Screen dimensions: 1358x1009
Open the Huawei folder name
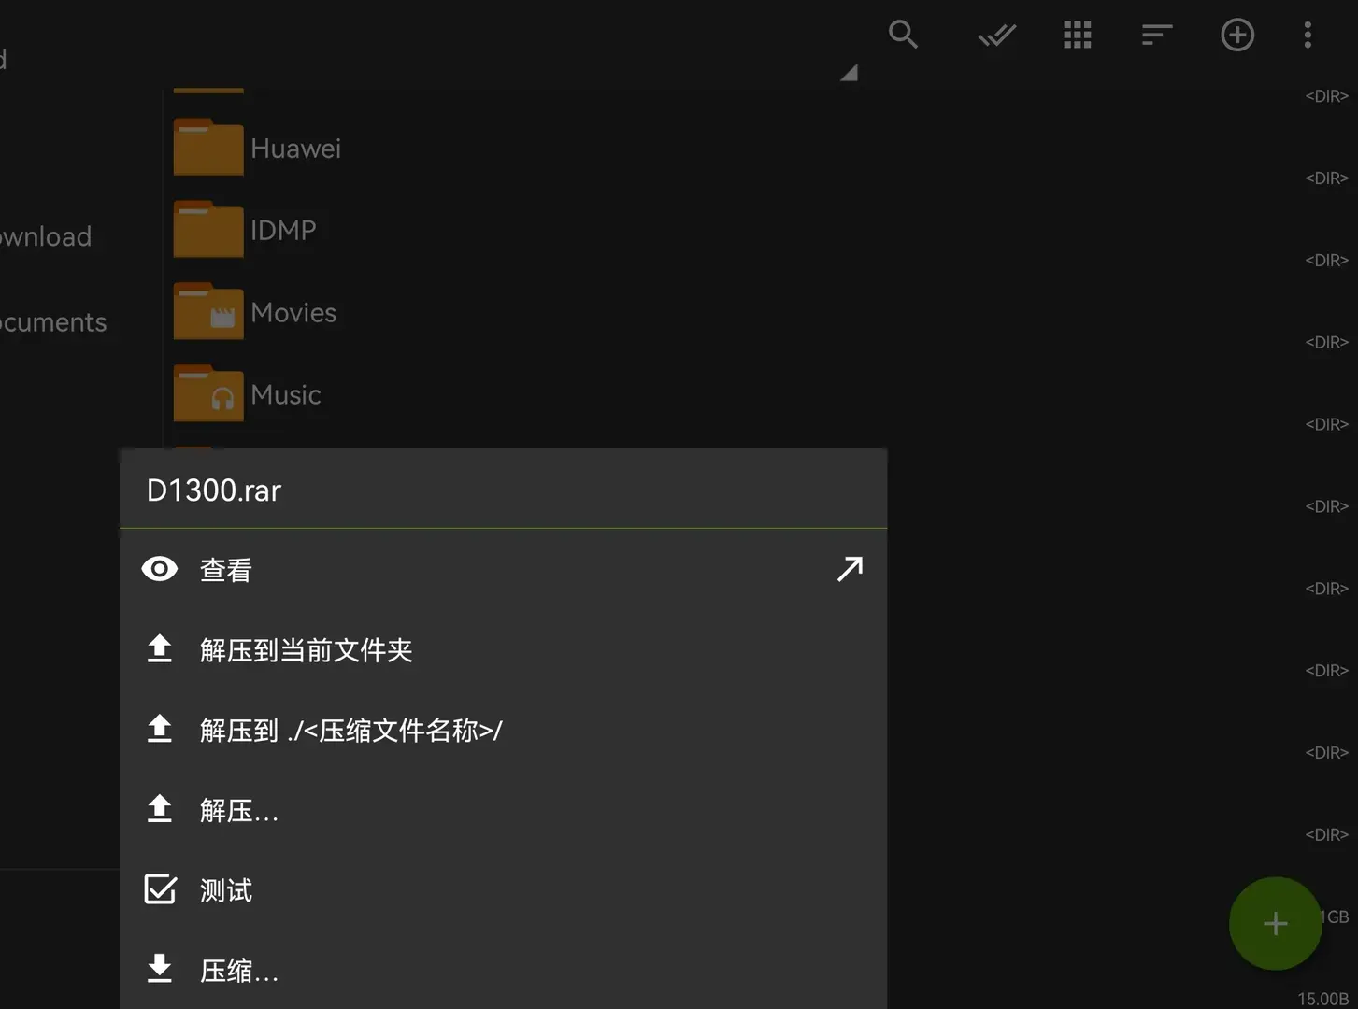tap(295, 149)
